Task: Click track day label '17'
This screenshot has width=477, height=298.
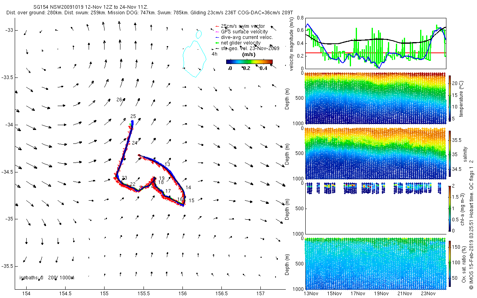Action: [x=168, y=191]
